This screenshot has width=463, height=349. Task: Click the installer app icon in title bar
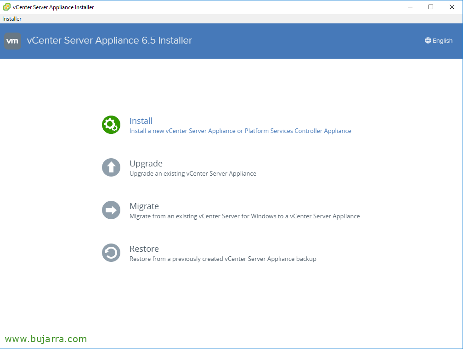point(7,7)
